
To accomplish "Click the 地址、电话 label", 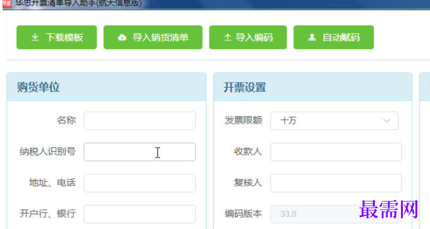I will [52, 182].
